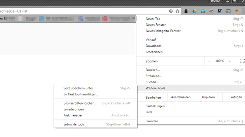Screen dimensions: 245x137
Task: Click the Kopieren button
Action: [x=208, y=97]
